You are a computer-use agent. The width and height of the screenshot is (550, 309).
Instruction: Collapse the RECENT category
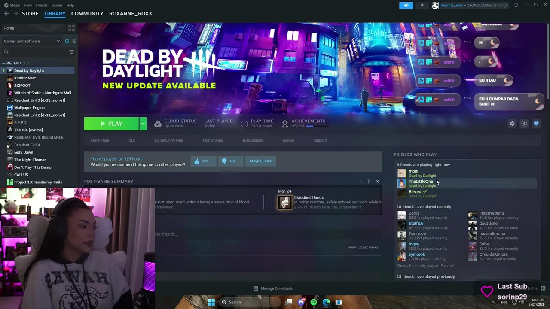(4, 63)
